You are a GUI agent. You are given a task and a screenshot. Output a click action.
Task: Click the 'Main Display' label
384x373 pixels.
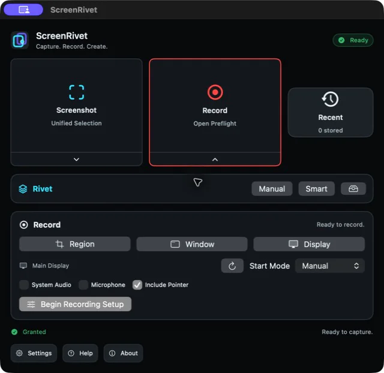[x=50, y=266]
